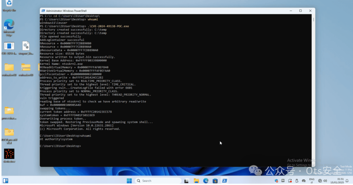The image size is (353, 185).
Task: Switch the ENG IT input language
Action: pos(312,181)
